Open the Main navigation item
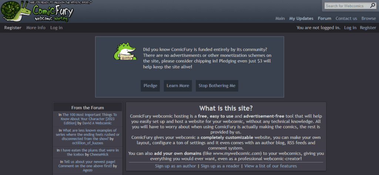This screenshot has height=175, width=379. (280, 18)
